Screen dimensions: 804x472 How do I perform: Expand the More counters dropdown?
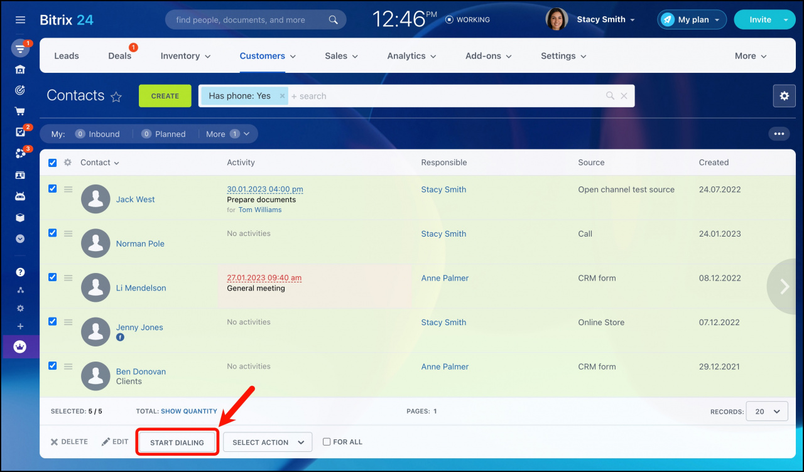[x=227, y=134]
